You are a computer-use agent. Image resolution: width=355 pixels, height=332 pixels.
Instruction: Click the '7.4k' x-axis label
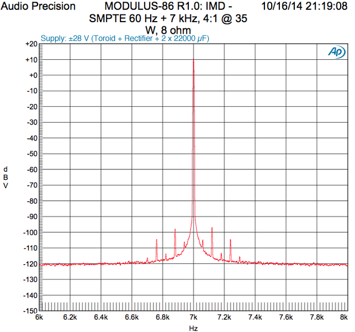(x=255, y=317)
